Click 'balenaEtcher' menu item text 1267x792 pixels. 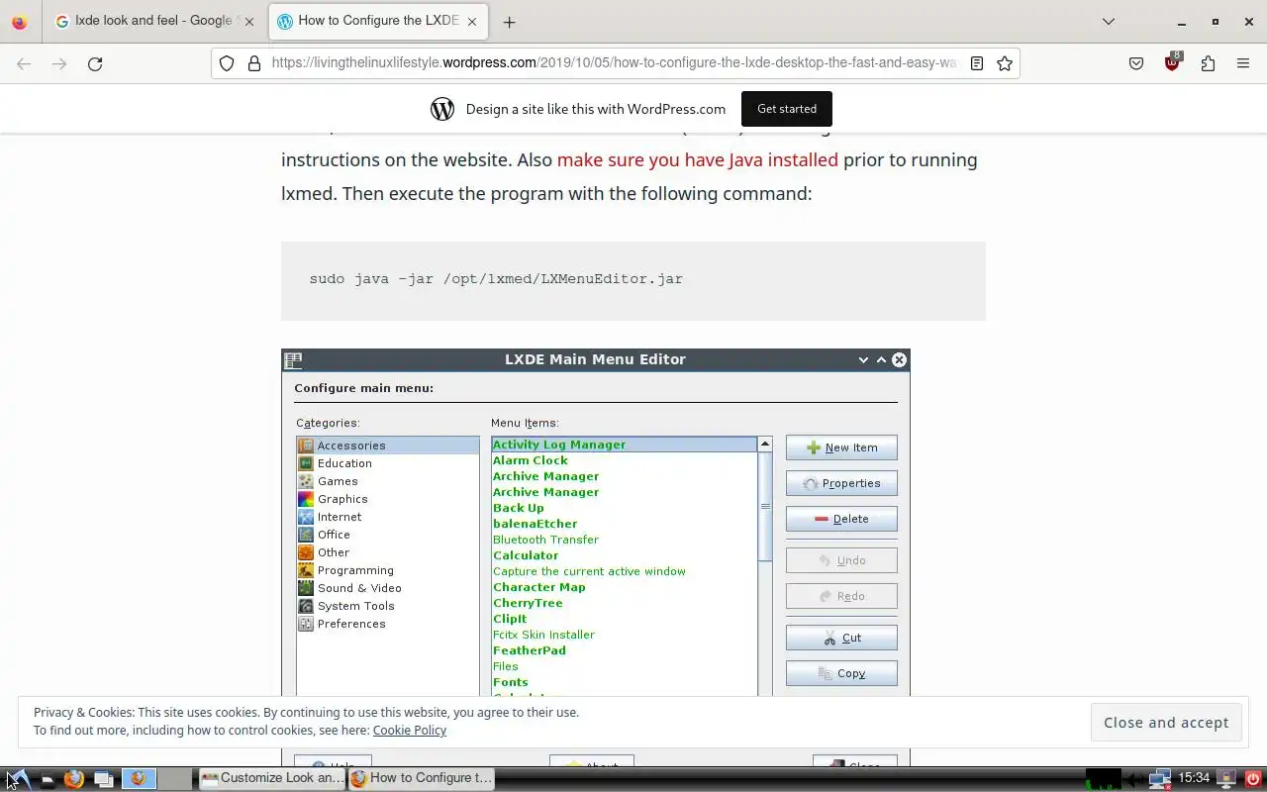click(x=535, y=524)
